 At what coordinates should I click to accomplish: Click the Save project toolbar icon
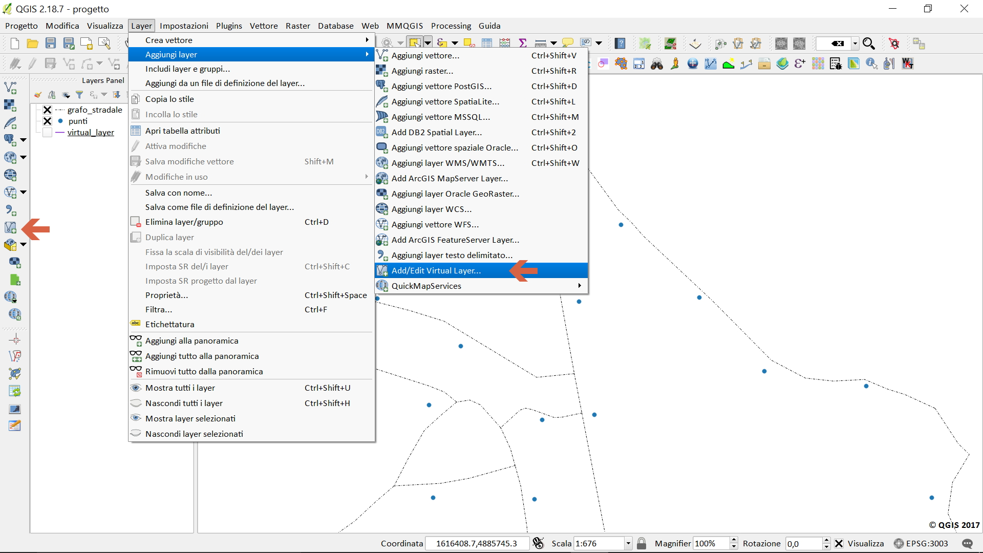point(50,44)
